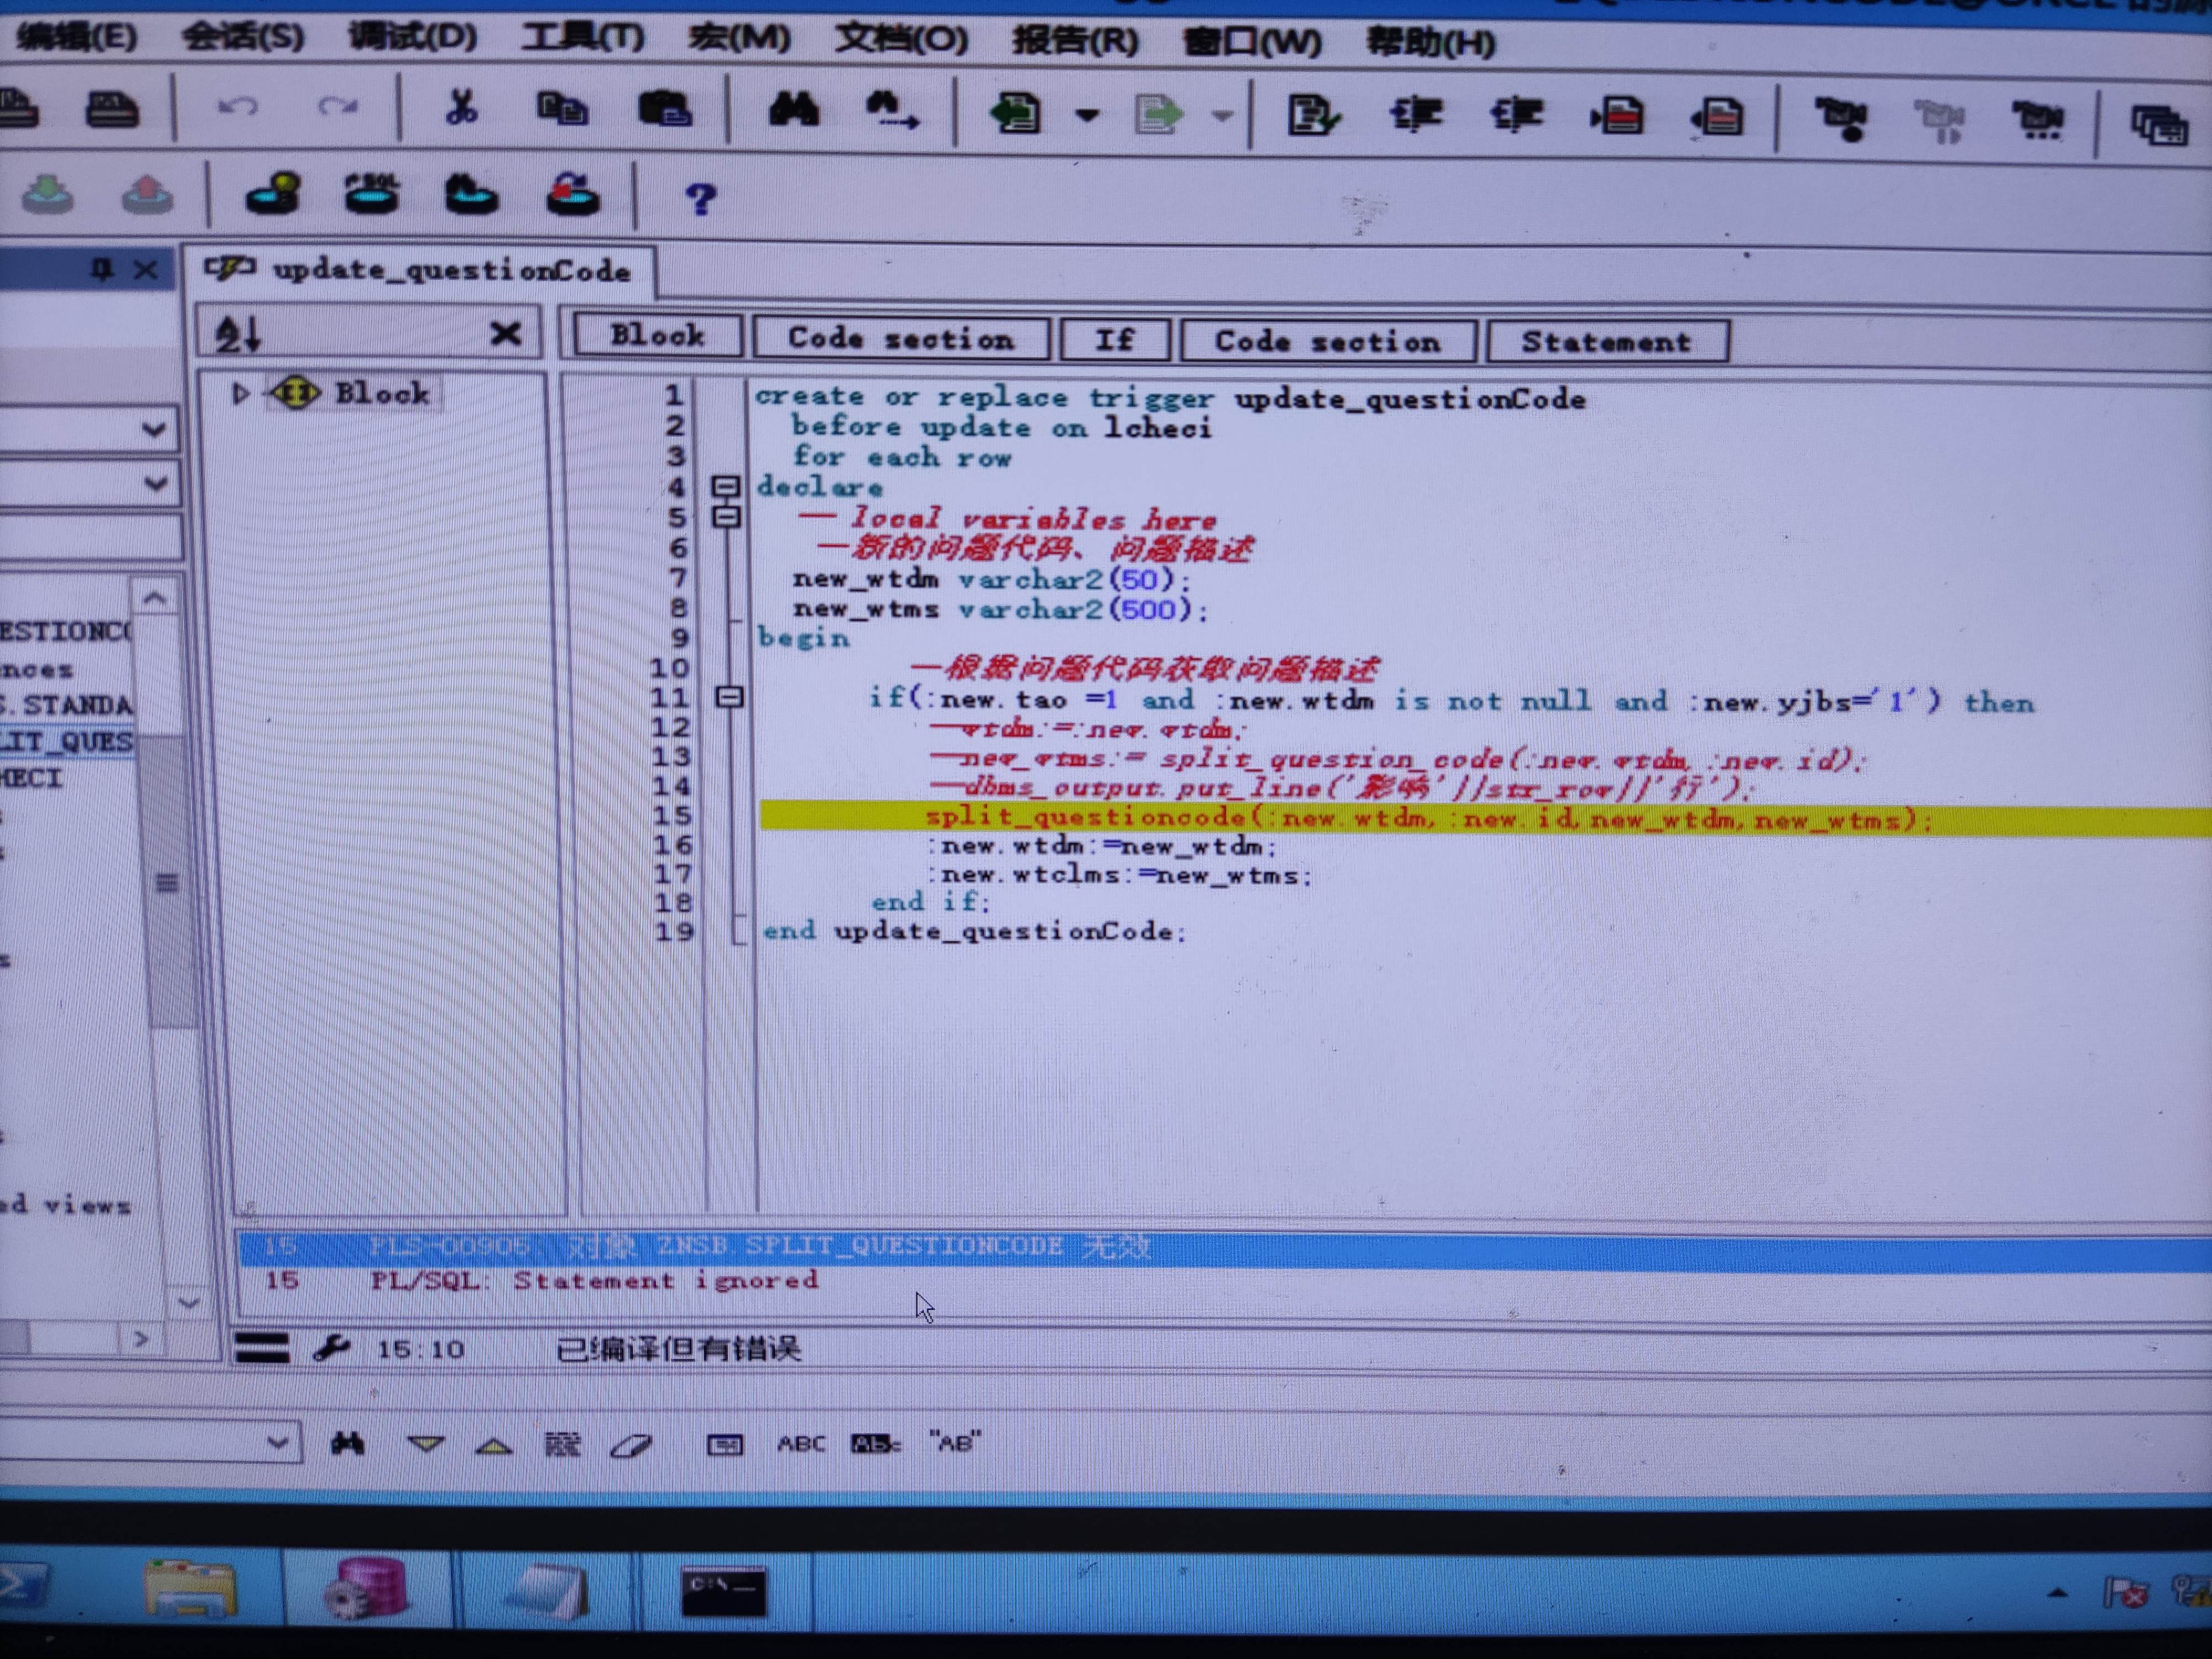Open the 宏(M) menu
Screen dimensions: 2212x1659
[x=739, y=40]
